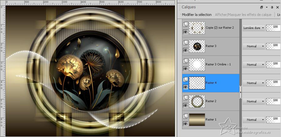281x137 pixels.
Task: Open blend mode dropdown for Raster 3
Action: pos(253,46)
